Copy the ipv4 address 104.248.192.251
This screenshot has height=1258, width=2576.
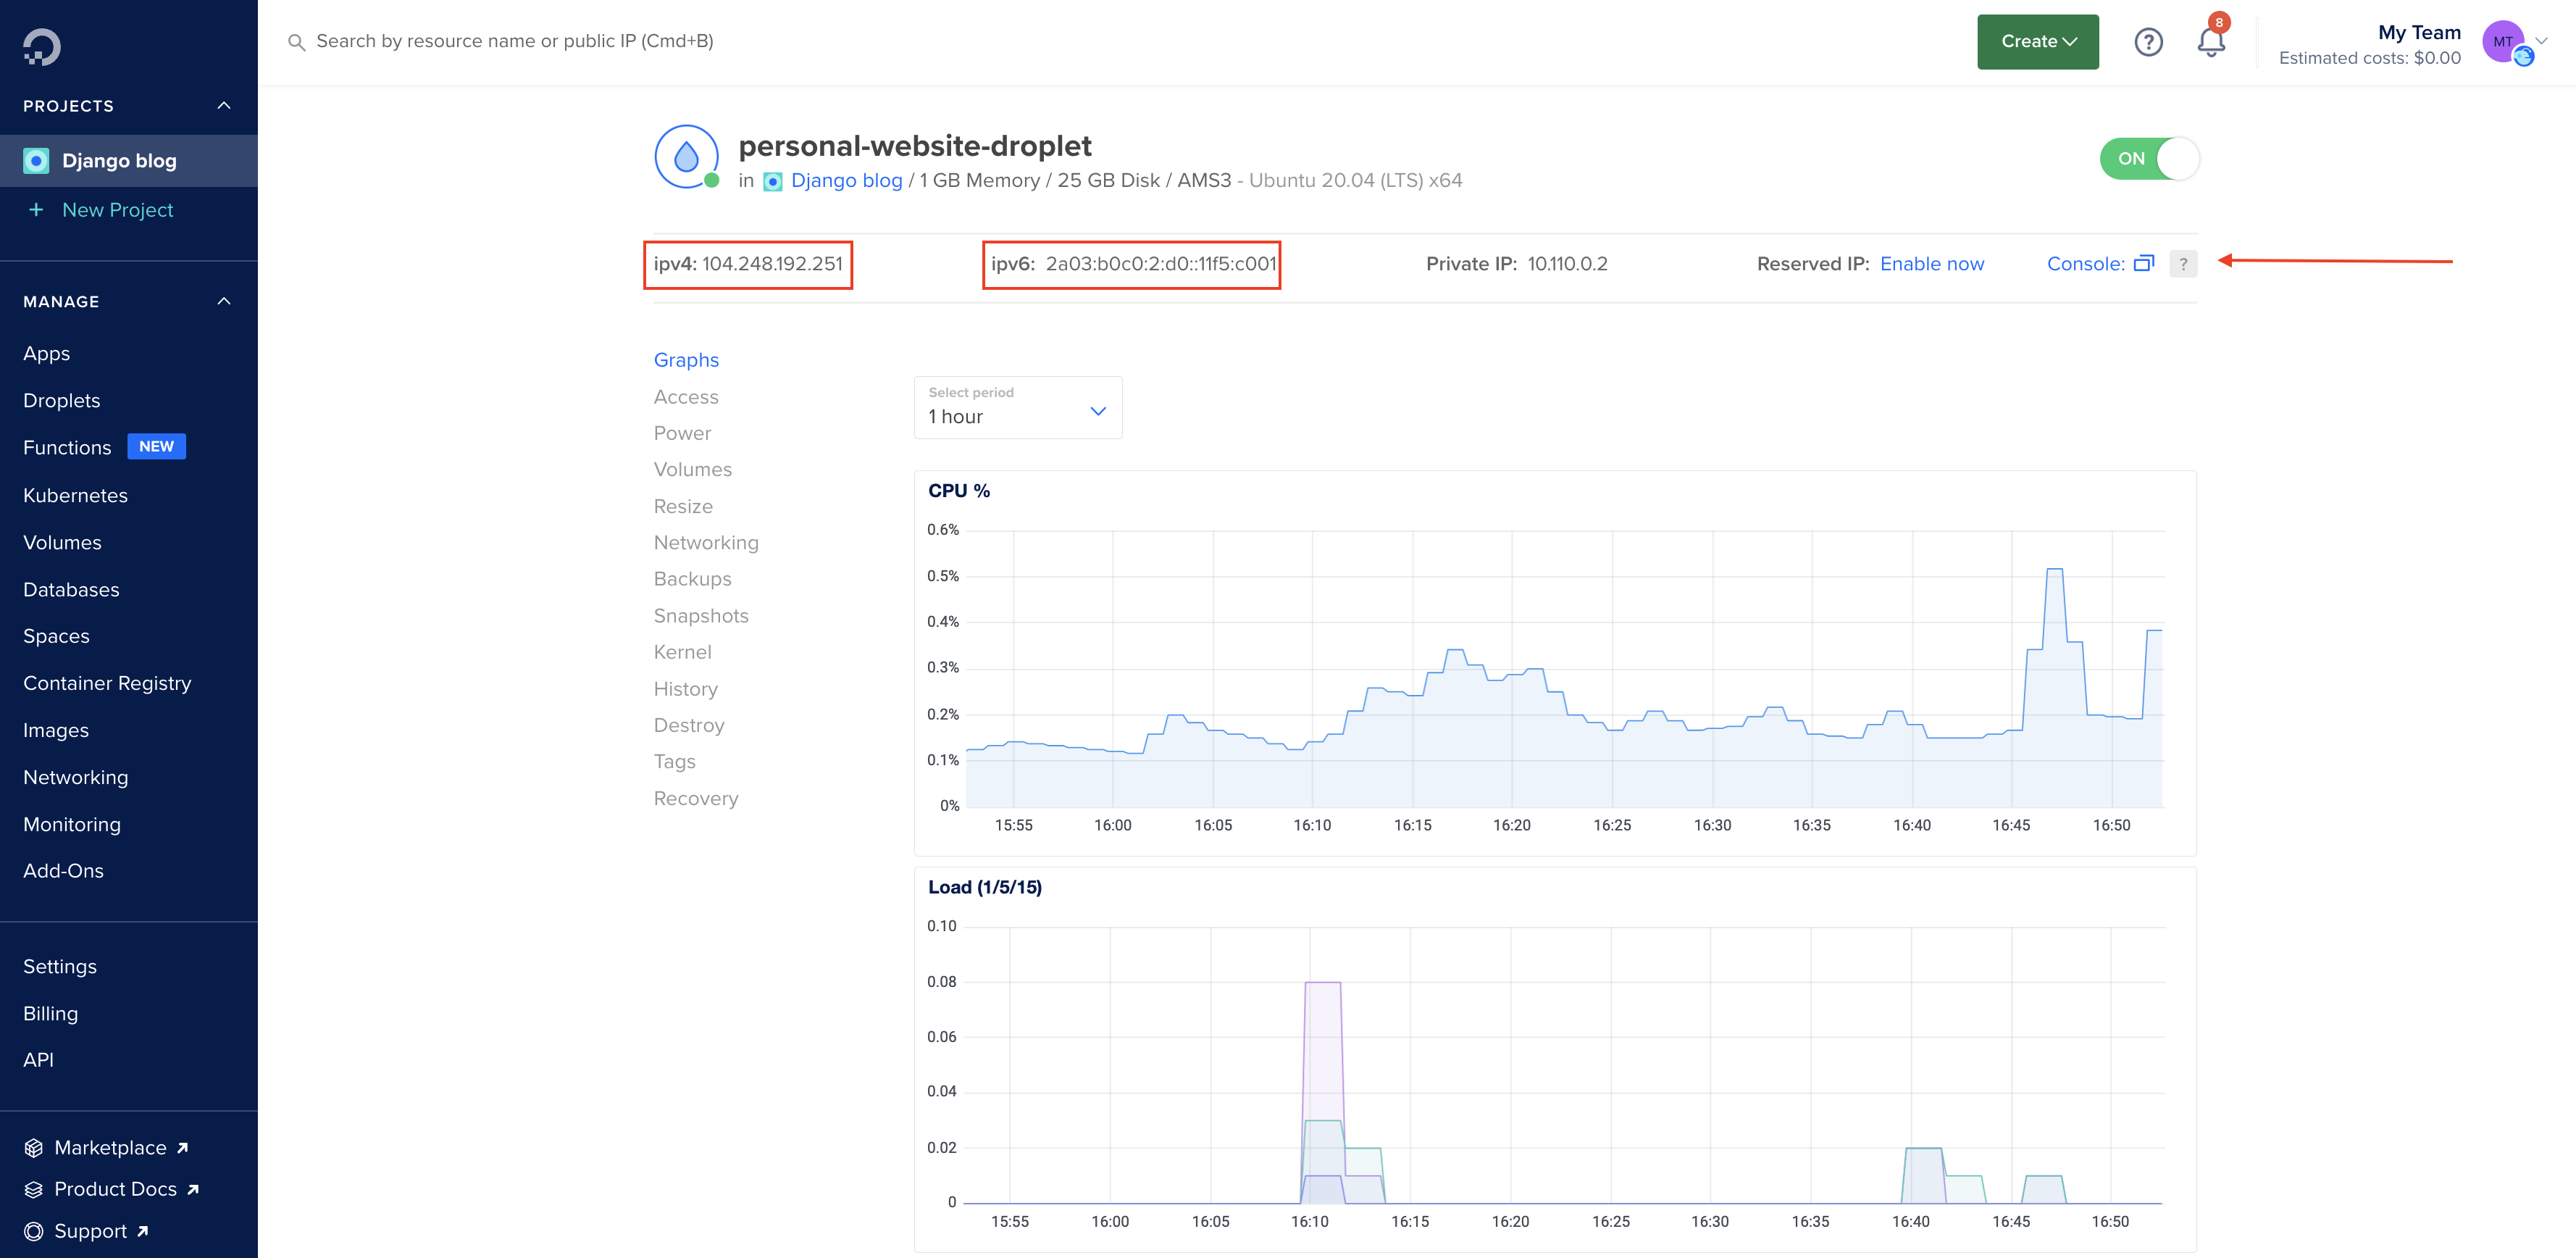pos(772,264)
